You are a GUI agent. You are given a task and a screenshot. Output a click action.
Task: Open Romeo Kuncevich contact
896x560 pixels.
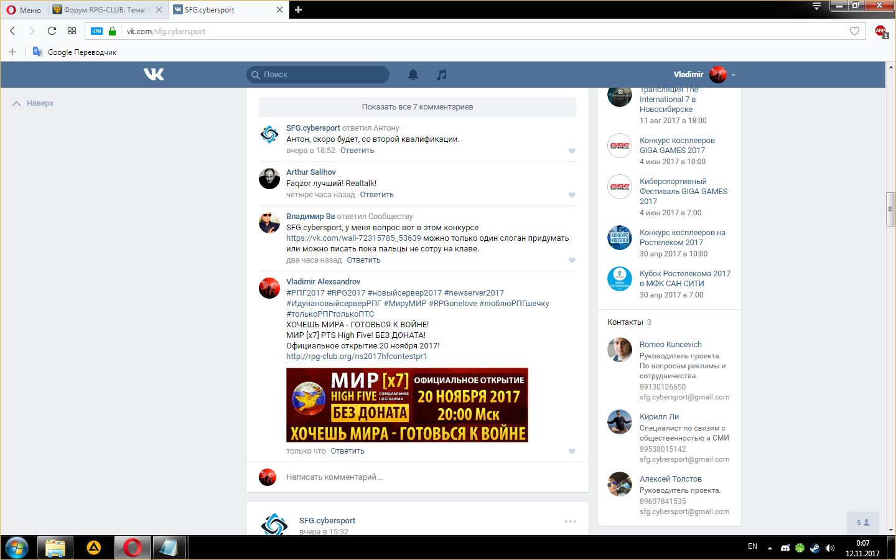pyautogui.click(x=671, y=345)
